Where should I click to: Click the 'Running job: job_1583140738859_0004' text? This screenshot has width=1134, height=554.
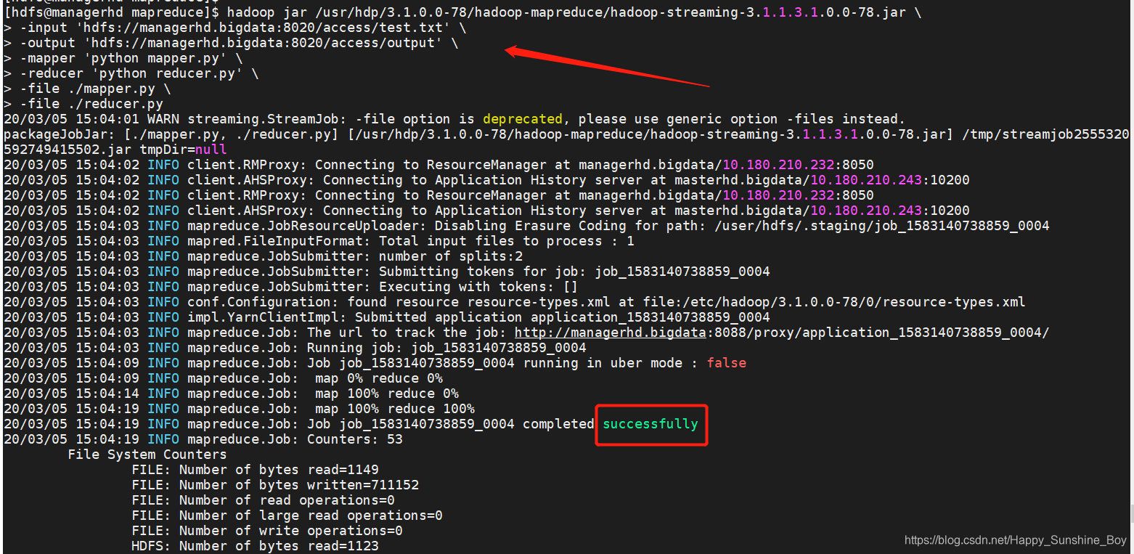coord(446,348)
